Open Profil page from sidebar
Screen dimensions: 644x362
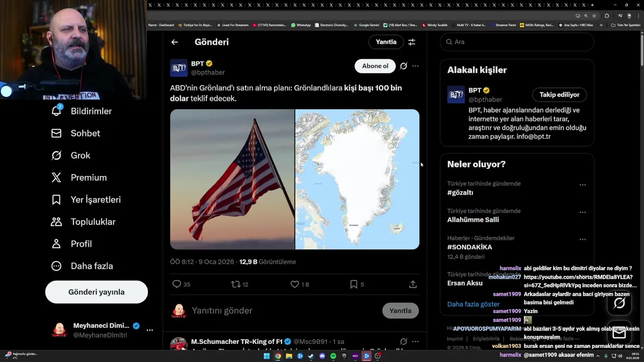[x=71, y=244]
